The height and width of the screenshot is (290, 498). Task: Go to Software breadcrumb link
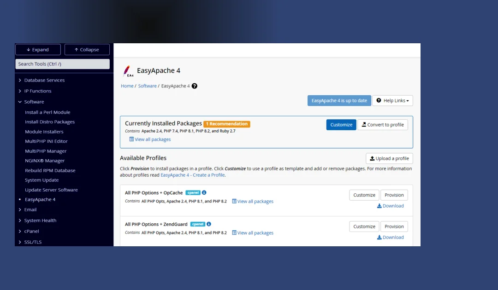coord(148,86)
